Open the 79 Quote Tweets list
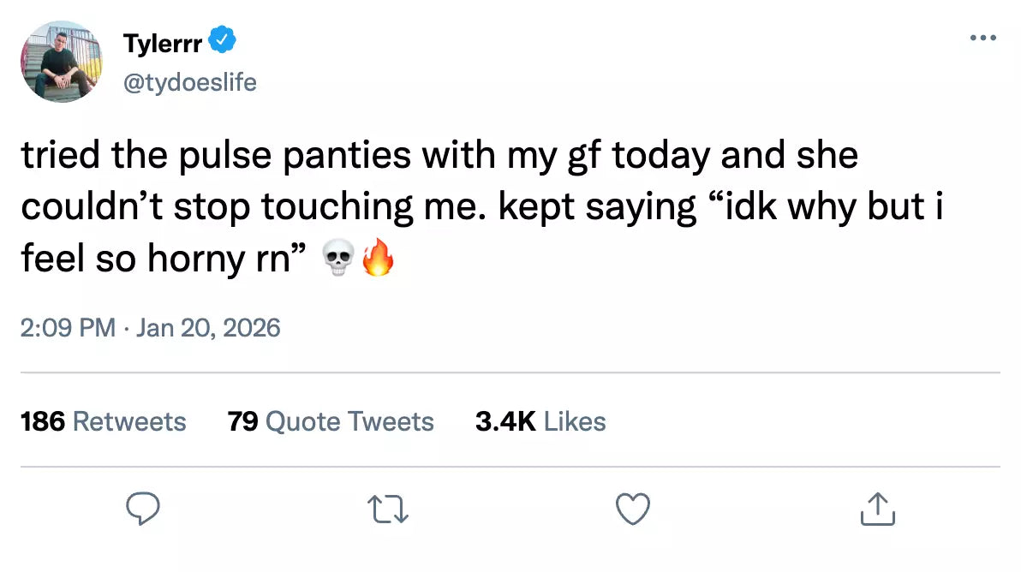This screenshot has height=572, width=1021. [x=331, y=421]
